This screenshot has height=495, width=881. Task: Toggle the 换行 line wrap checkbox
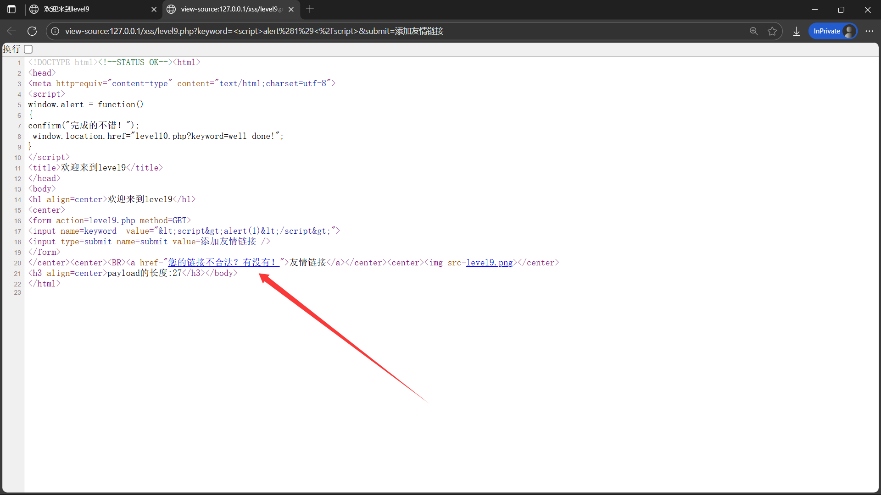pyautogui.click(x=28, y=49)
